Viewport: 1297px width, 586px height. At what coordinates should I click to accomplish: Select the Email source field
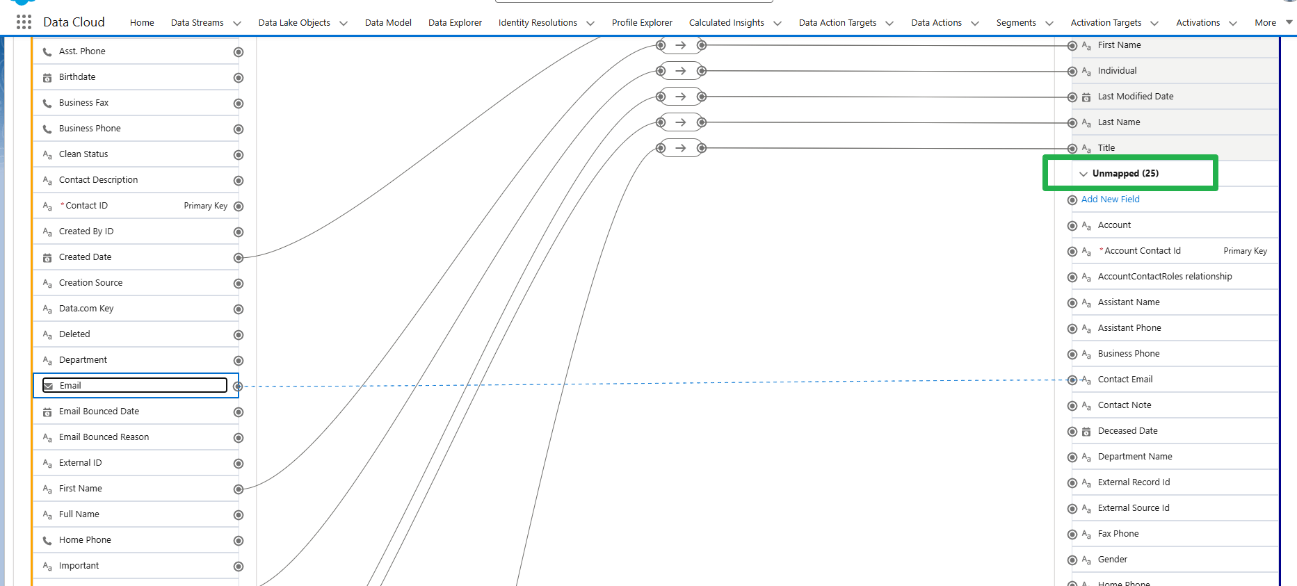click(x=136, y=386)
